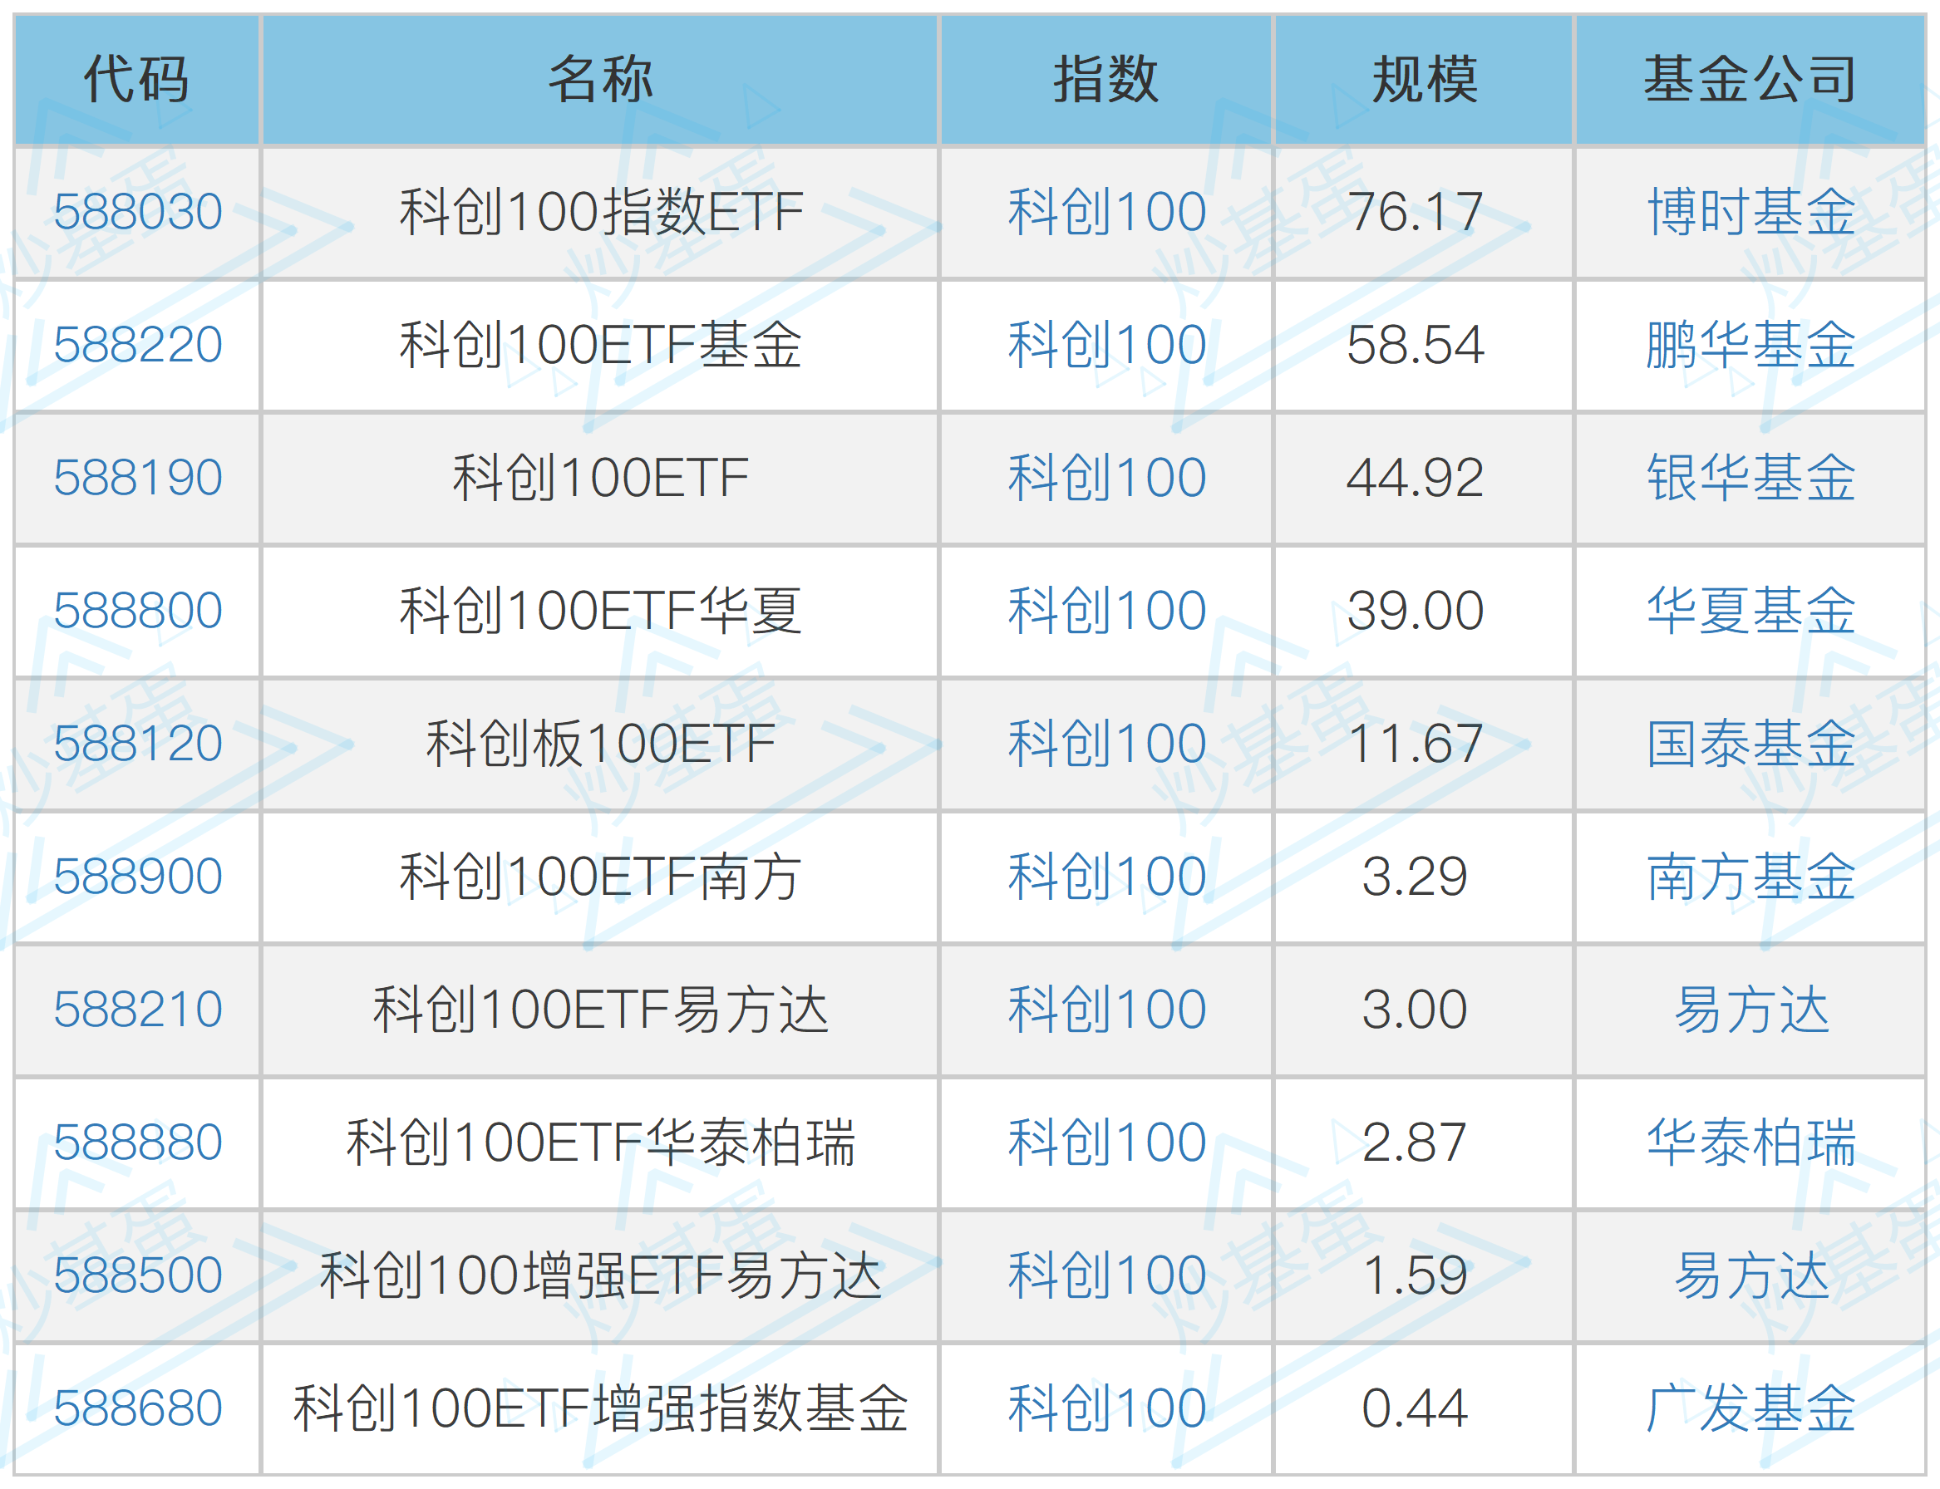Screen dimensions: 1940x1489
Task: Select the name 科创100ETF华夏
Action: point(601,611)
